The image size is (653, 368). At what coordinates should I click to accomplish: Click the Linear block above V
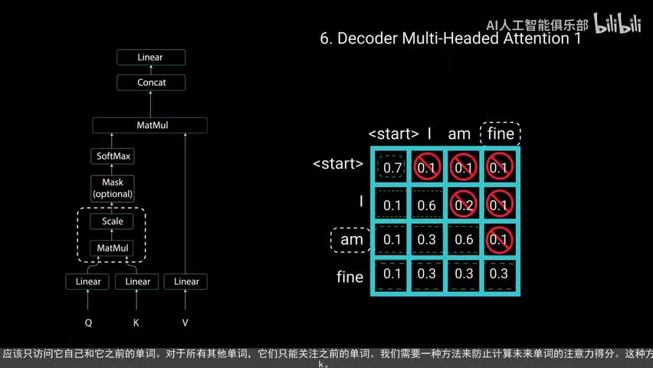pyautogui.click(x=186, y=281)
